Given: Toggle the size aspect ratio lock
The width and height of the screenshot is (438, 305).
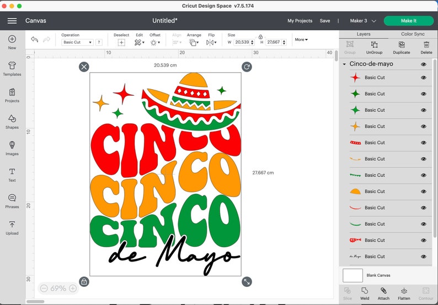Looking at the screenshot, I should click(260, 36).
